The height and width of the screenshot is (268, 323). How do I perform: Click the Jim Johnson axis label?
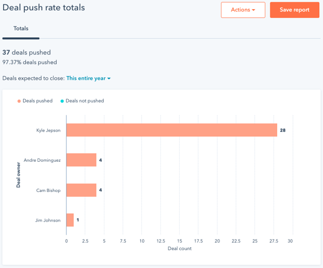click(47, 220)
